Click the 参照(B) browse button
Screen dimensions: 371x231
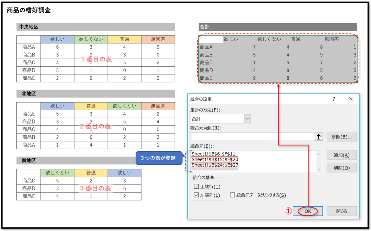pos(341,136)
